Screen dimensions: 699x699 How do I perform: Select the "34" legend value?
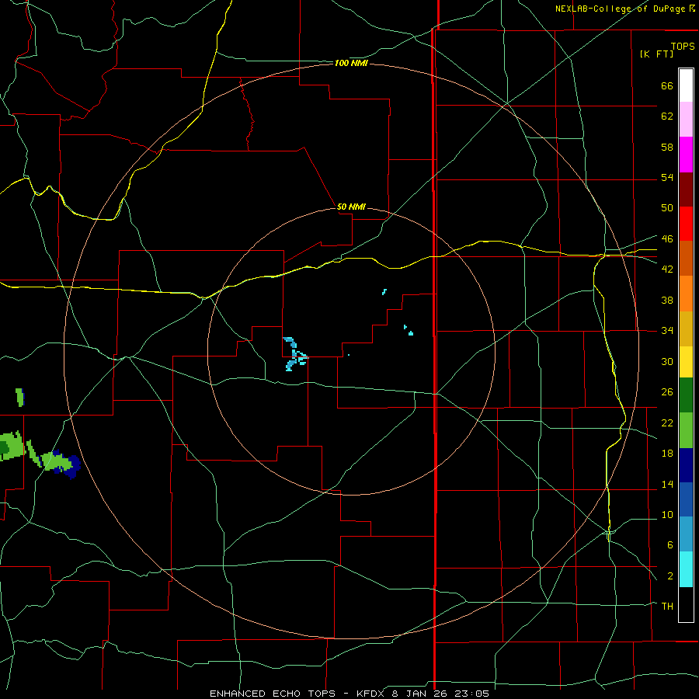667,330
